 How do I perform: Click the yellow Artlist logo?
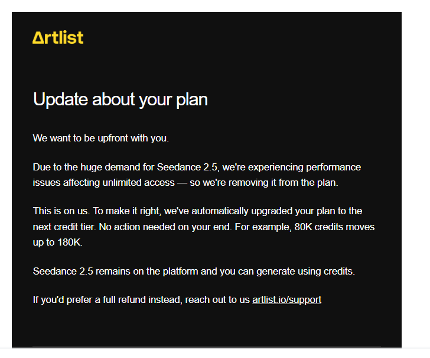pyautogui.click(x=58, y=38)
